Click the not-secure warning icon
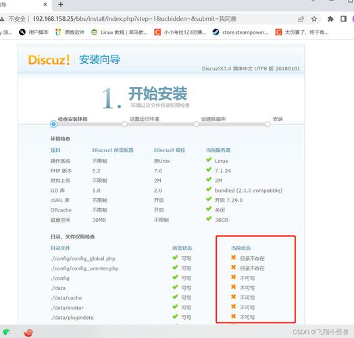Image resolution: width=354 pixels, height=338 pixels. point(2,19)
